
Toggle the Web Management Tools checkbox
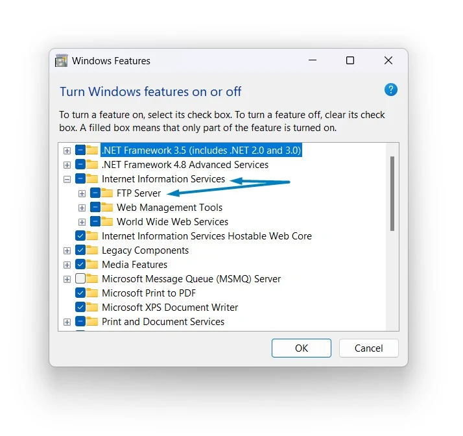tap(95, 207)
